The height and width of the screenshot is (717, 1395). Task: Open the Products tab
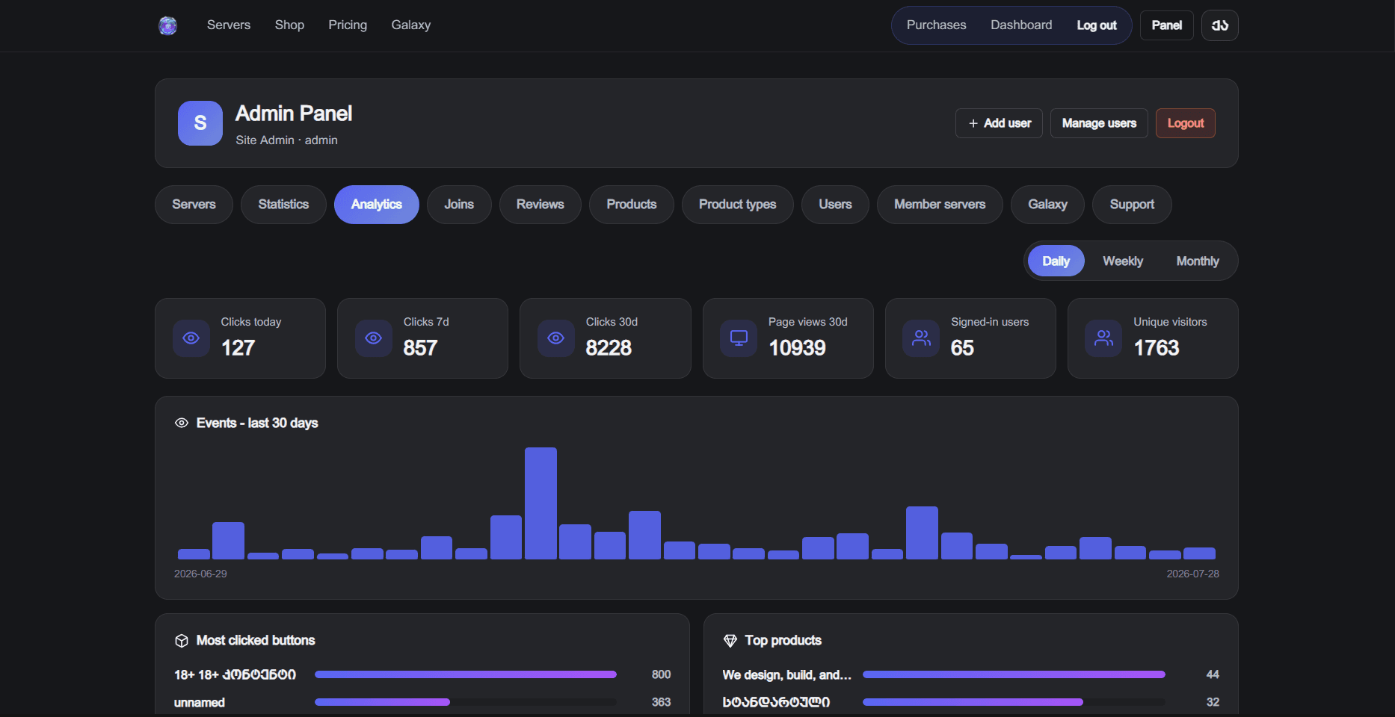click(x=632, y=205)
